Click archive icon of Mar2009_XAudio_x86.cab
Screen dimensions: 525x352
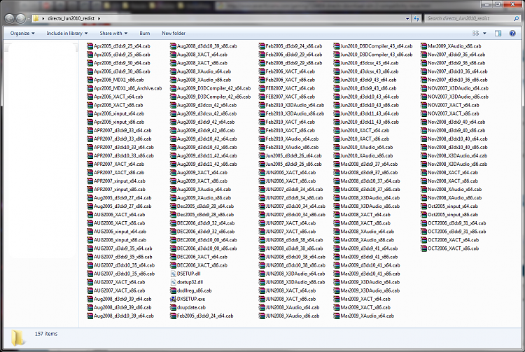[423, 46]
